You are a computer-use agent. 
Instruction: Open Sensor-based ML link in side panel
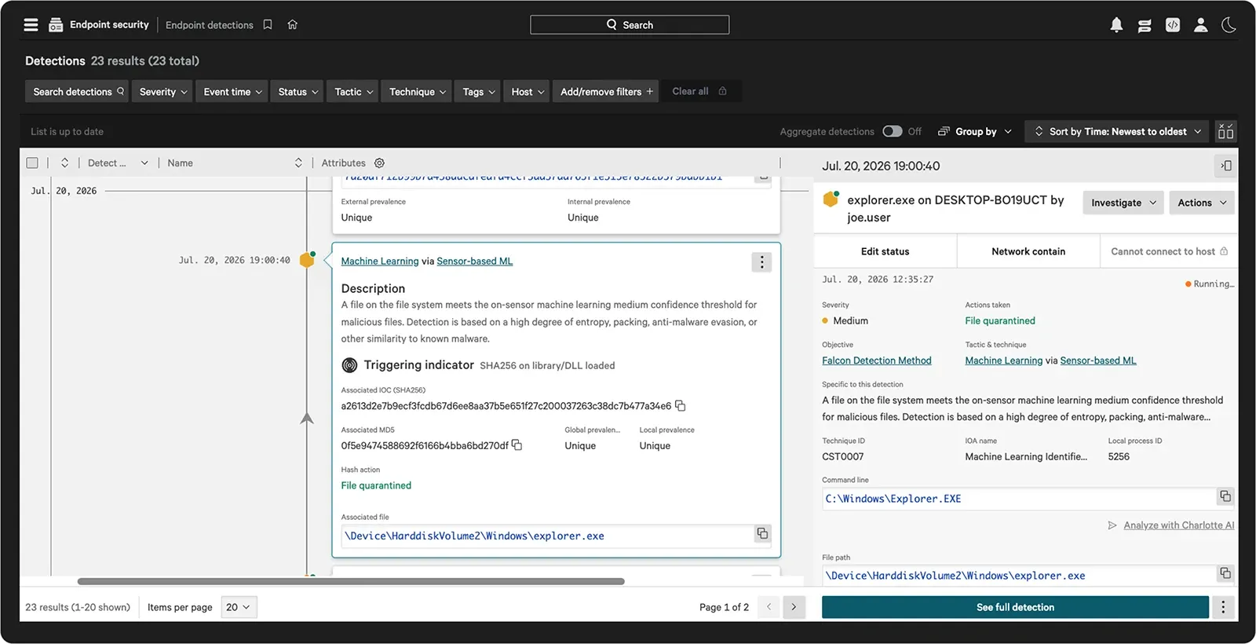pos(1097,360)
